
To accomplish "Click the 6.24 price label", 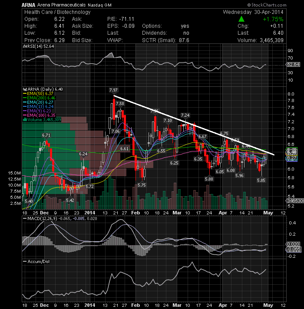I will tap(83, 154).
